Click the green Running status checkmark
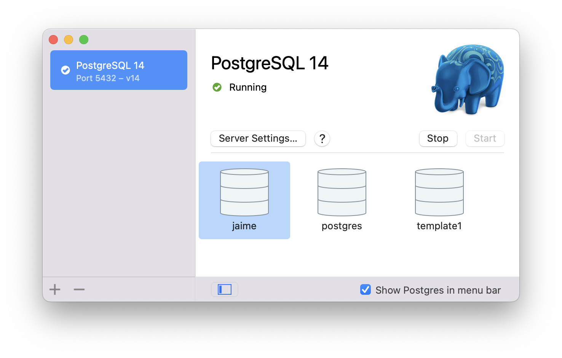The image size is (562, 358). click(217, 88)
